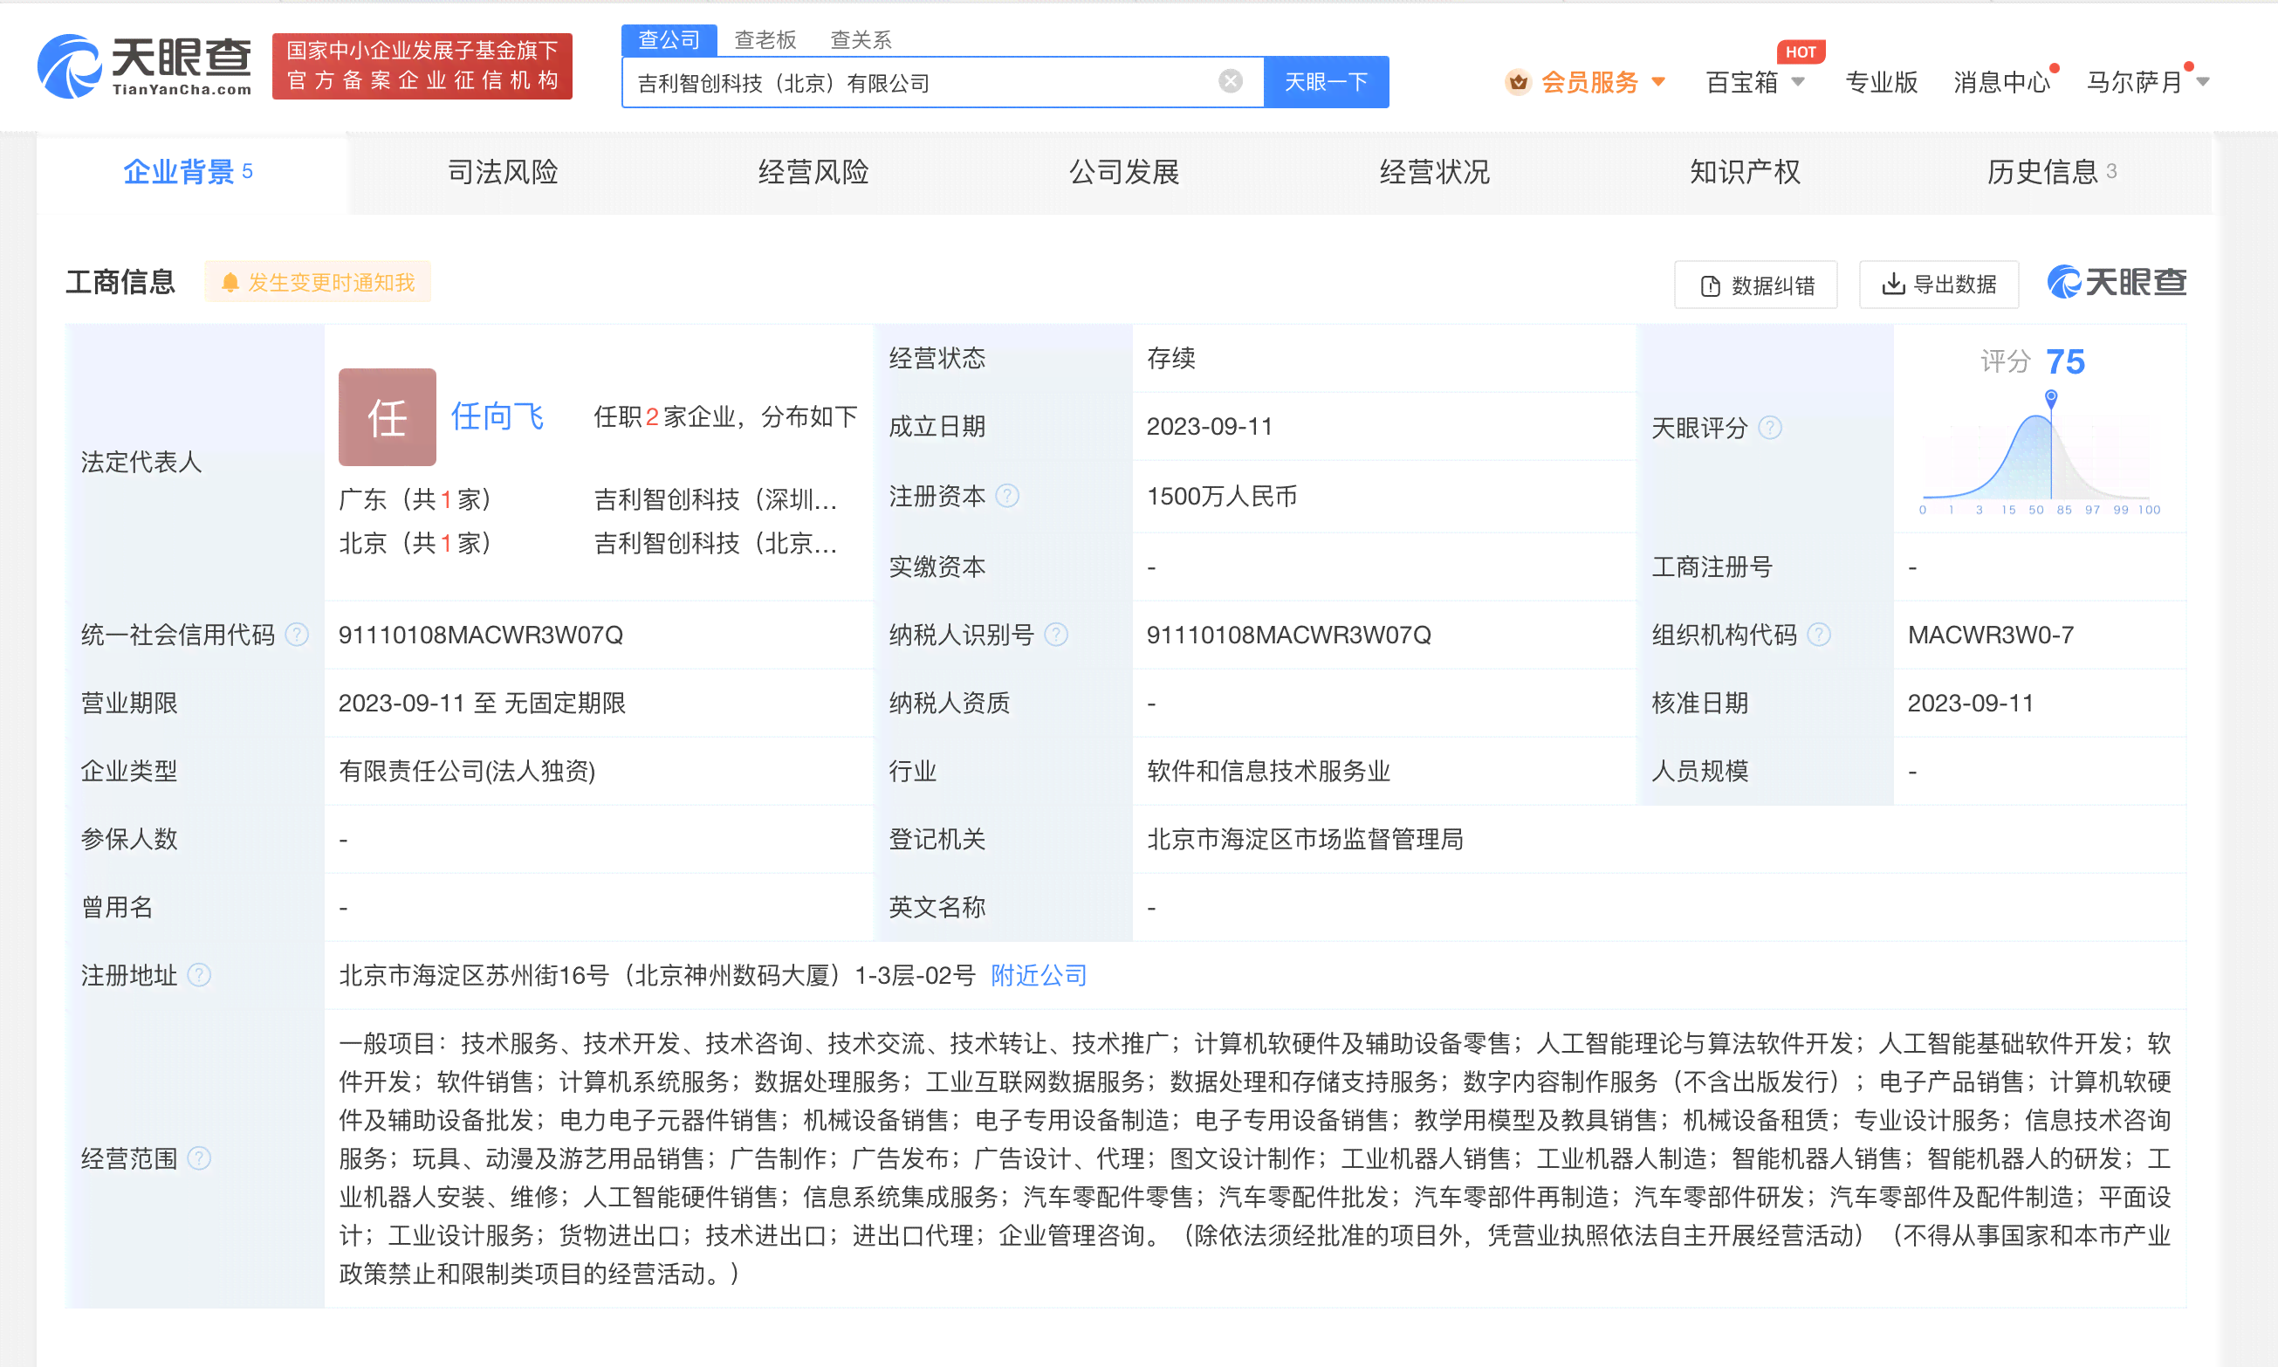2278x1367 pixels.
Task: Clear the search box with the X icon
Action: (x=1230, y=81)
